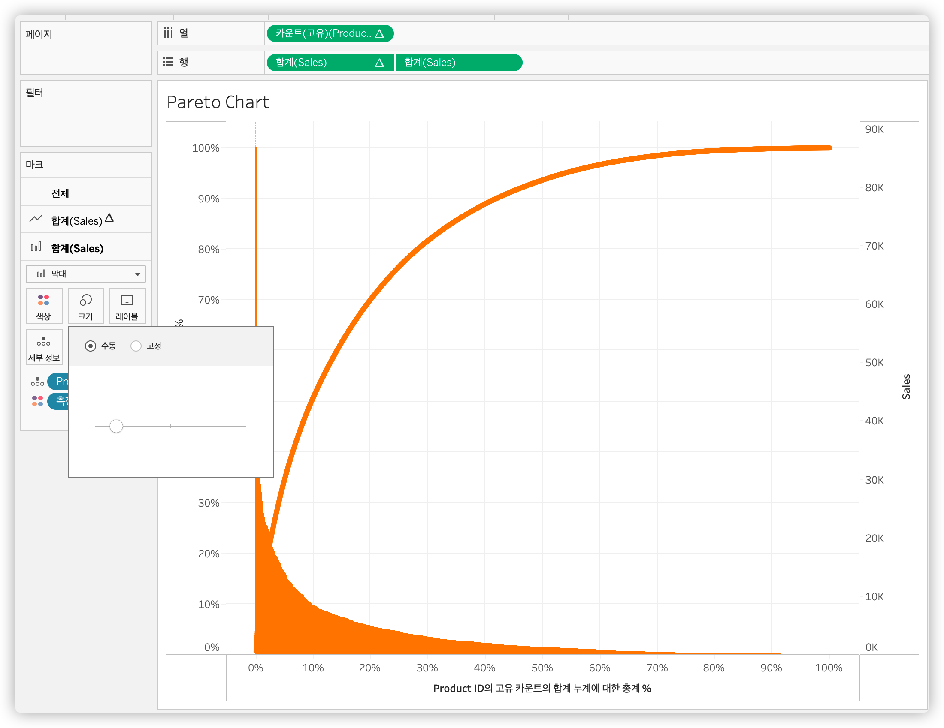
Task: Click the detail dots icon beside Product pill
Action: click(38, 381)
